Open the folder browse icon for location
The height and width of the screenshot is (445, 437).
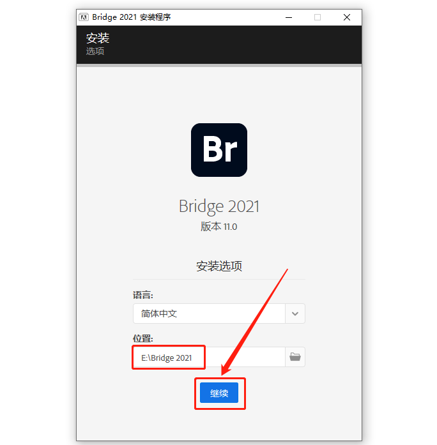point(295,357)
